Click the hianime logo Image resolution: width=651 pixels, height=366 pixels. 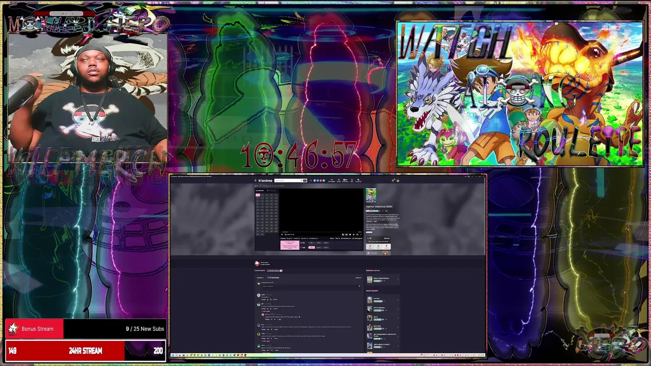click(265, 180)
